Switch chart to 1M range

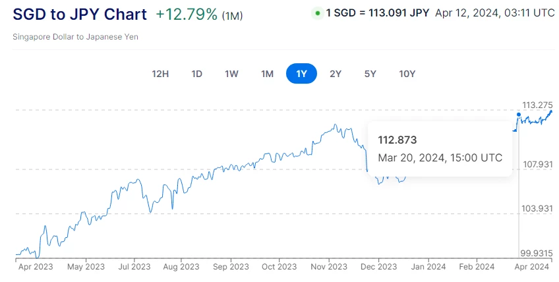tap(267, 74)
